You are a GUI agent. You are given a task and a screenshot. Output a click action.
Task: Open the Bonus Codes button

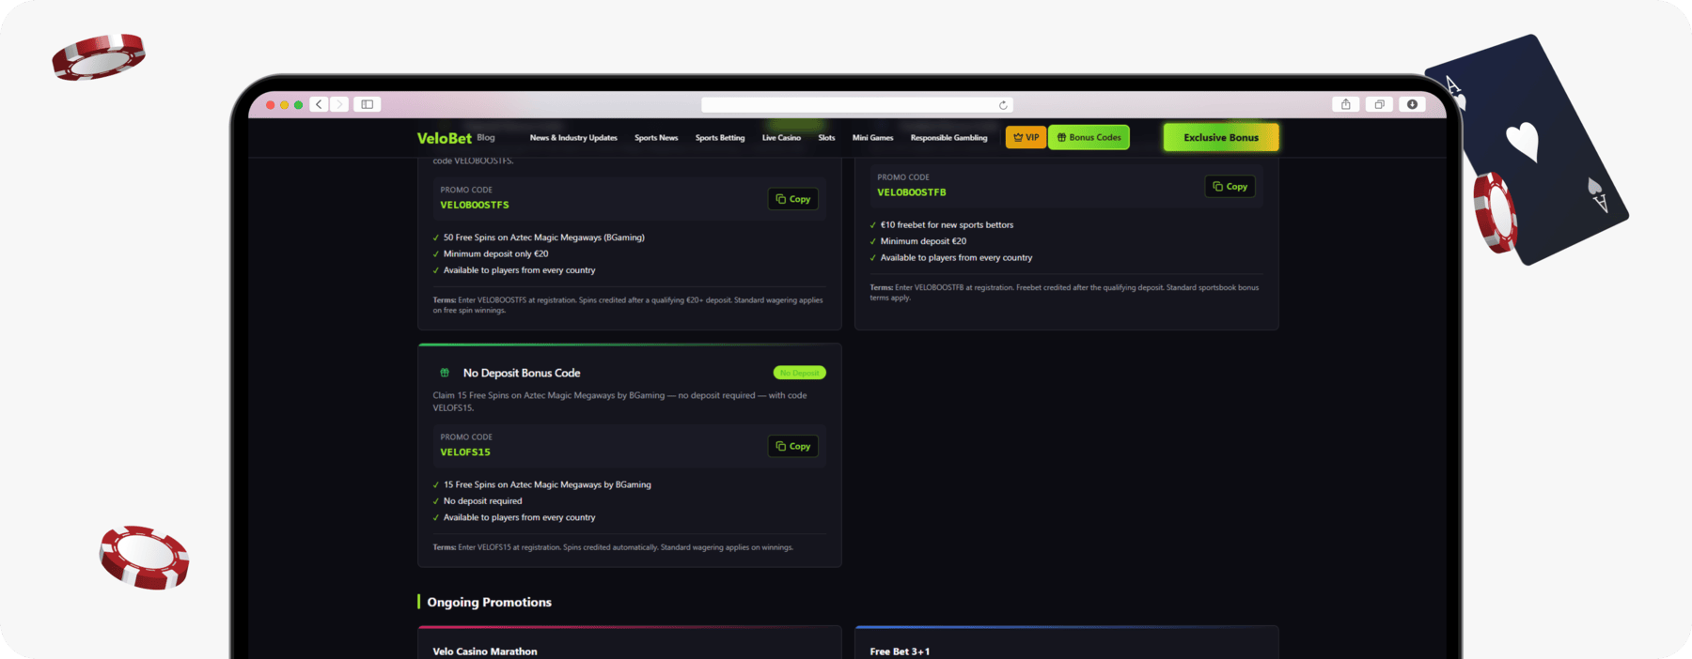point(1089,137)
